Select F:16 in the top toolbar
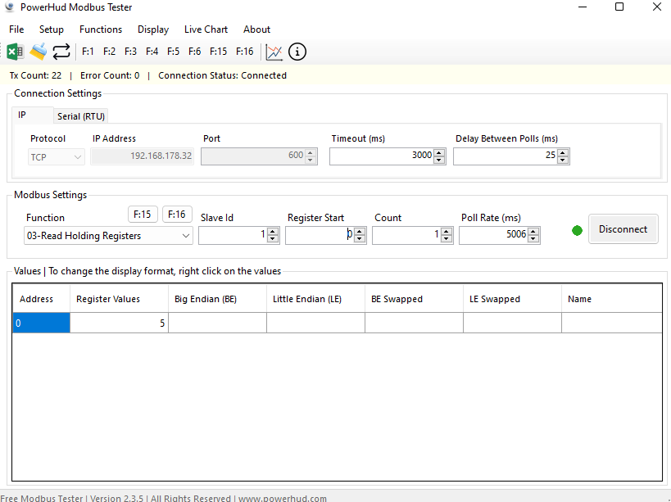Image resolution: width=671 pixels, height=502 pixels. click(x=245, y=52)
